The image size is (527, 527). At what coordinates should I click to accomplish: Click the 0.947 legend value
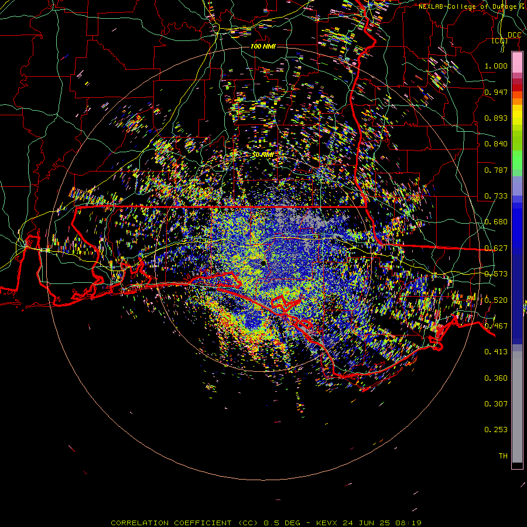coord(496,92)
